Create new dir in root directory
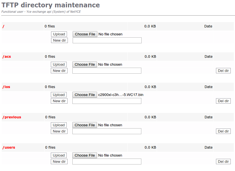235x171 pixels. coord(59,40)
